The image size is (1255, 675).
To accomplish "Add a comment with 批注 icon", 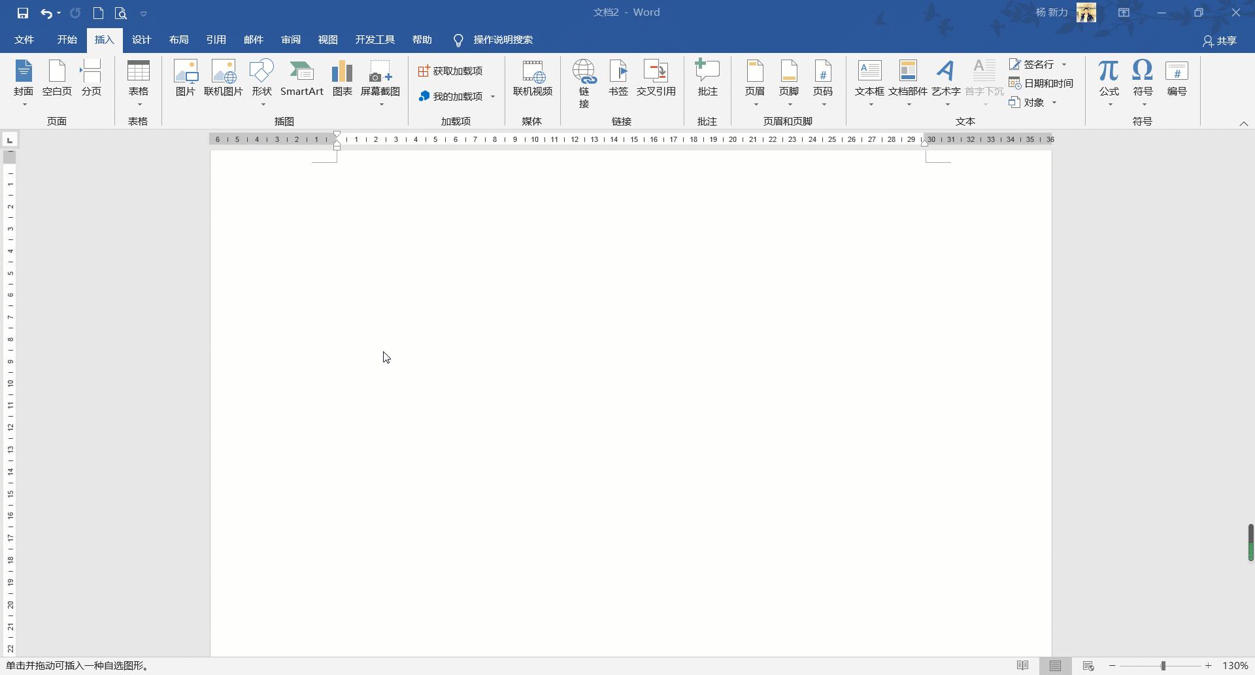I will (x=707, y=78).
